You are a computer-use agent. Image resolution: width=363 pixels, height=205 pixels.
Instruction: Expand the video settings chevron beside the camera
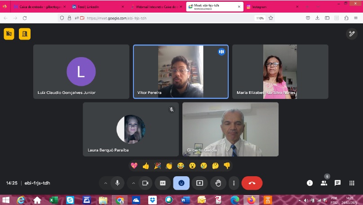tap(133, 183)
